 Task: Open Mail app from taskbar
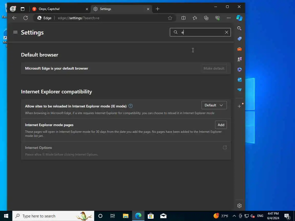click(x=163, y=216)
